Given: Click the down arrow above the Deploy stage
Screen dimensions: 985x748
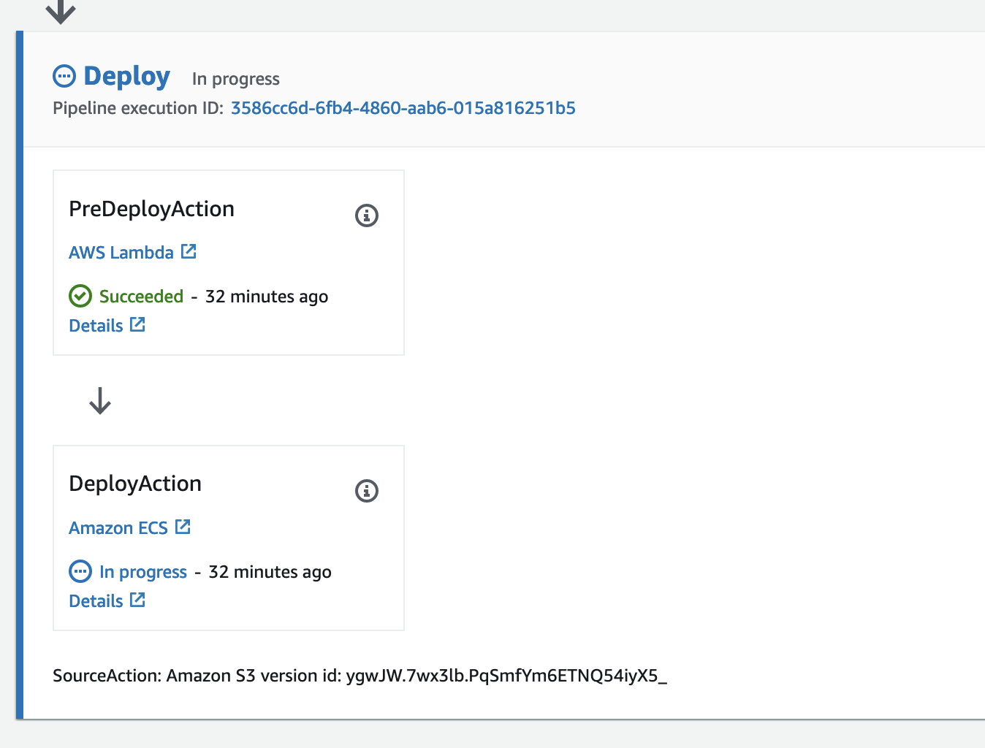Looking at the screenshot, I should (x=61, y=10).
